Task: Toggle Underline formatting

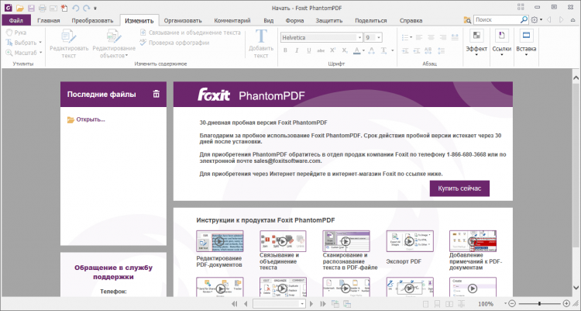Action: pos(308,50)
